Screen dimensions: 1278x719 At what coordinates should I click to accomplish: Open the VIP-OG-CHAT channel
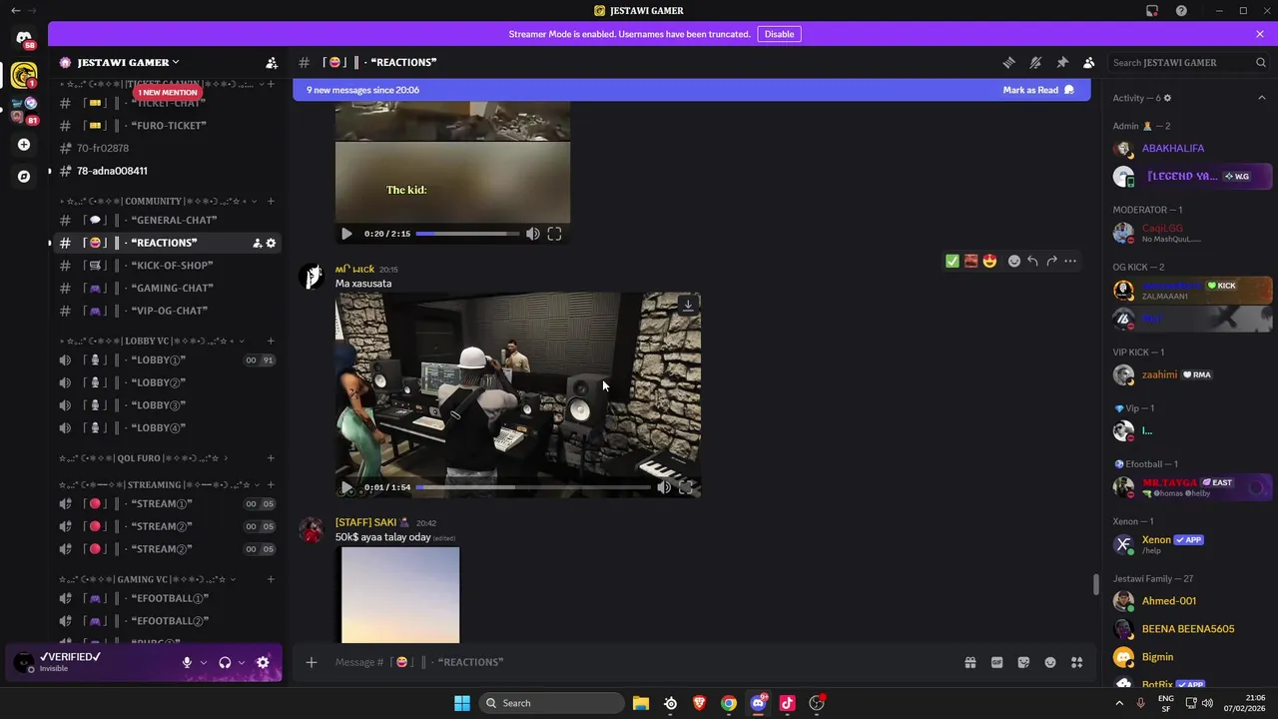click(168, 311)
